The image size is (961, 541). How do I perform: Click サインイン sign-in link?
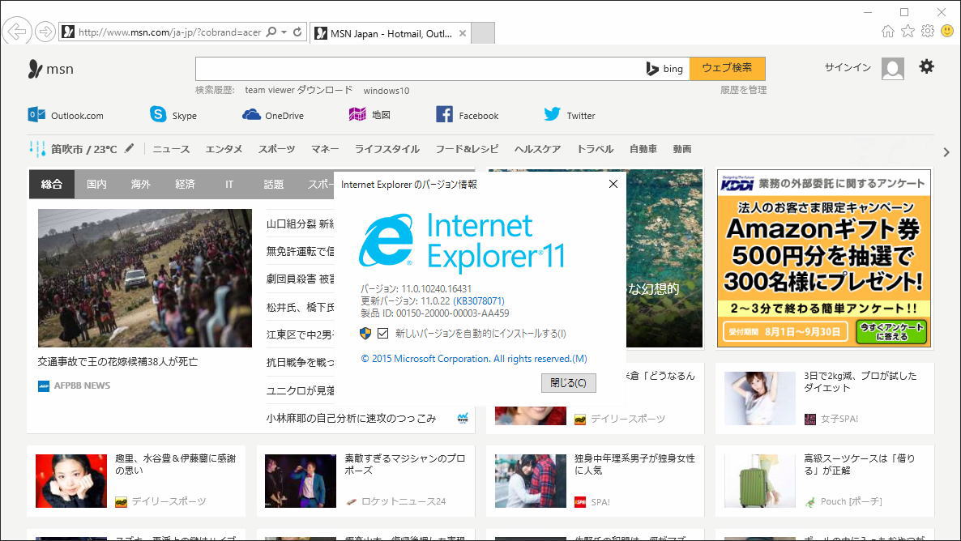848,67
